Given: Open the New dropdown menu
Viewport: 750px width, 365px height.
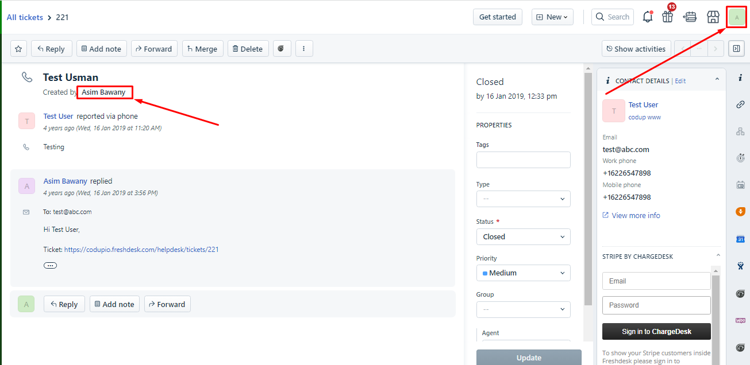Looking at the screenshot, I should pyautogui.click(x=552, y=17).
